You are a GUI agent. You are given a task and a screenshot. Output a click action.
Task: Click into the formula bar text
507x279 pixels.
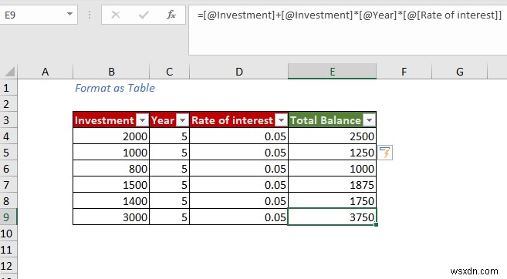[x=350, y=15]
